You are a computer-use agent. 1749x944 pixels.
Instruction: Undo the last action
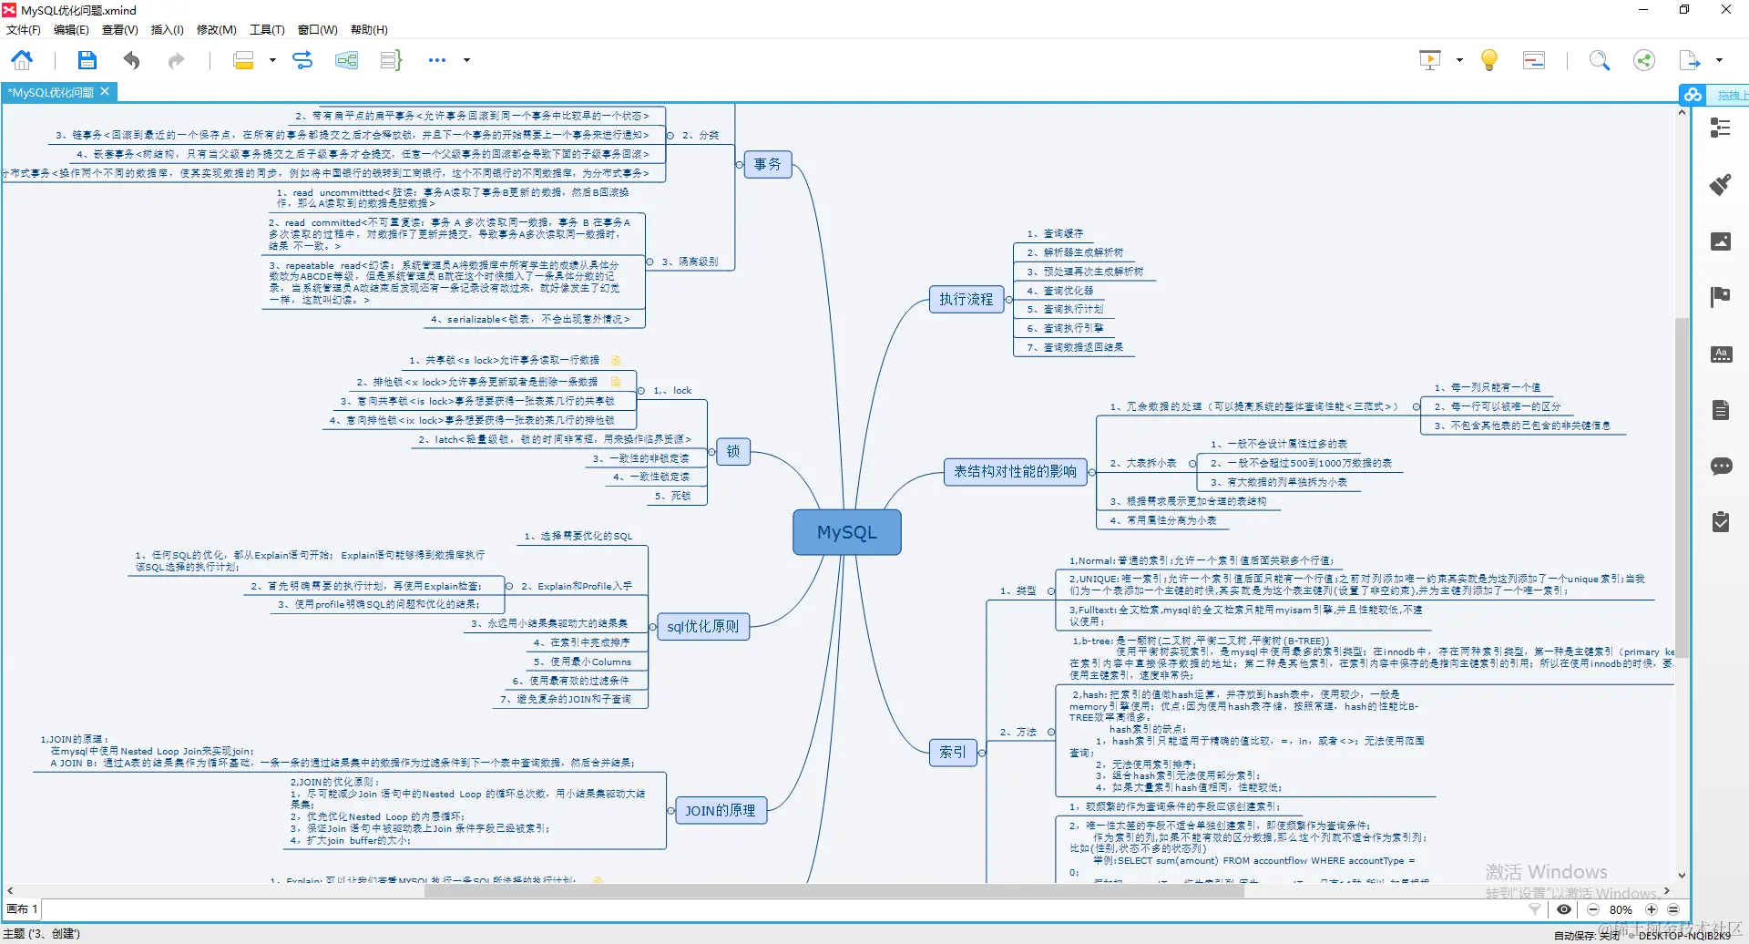coord(132,60)
